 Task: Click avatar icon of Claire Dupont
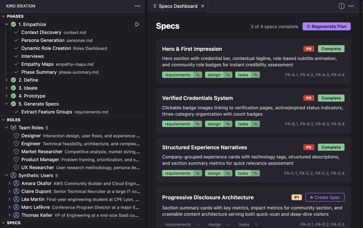16,191
